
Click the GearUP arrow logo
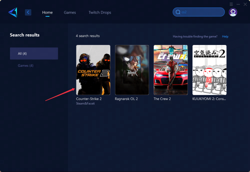tap(13, 12)
